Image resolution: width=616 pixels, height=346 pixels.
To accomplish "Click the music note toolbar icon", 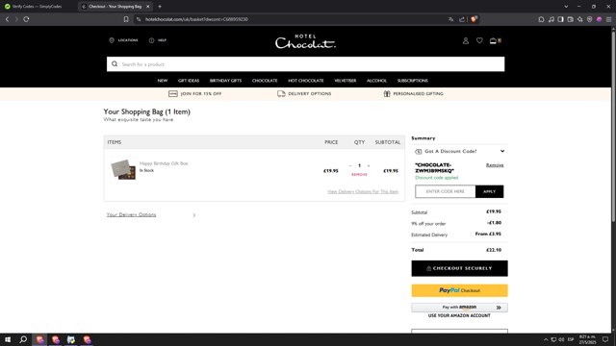I will pyautogui.click(x=552, y=19).
